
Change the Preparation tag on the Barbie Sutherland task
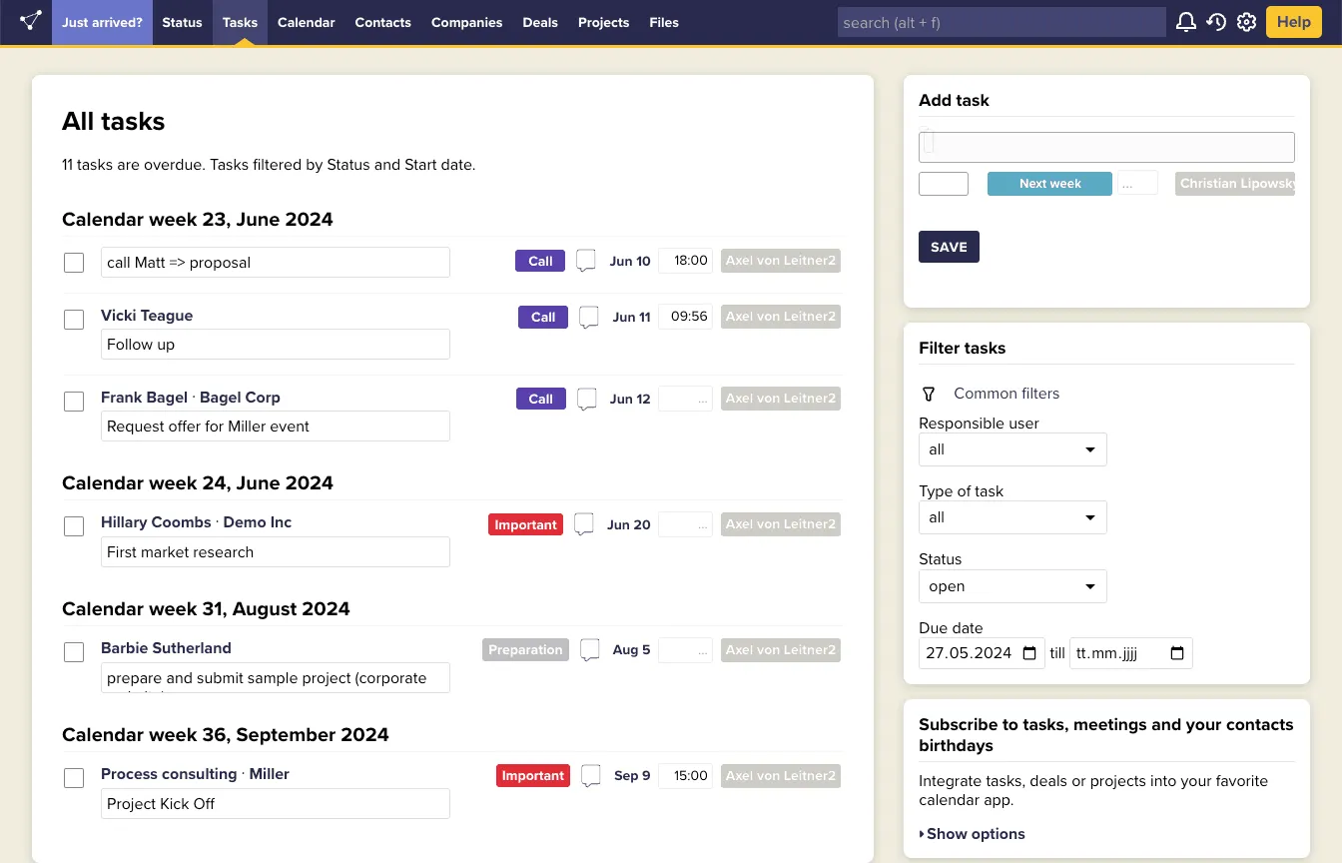[x=525, y=650]
